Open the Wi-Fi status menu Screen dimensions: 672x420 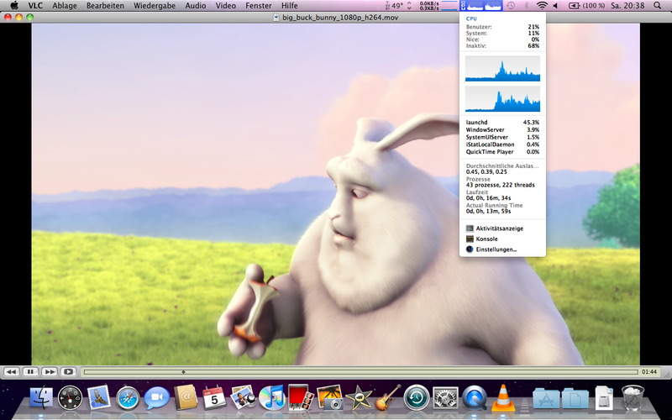[542, 6]
